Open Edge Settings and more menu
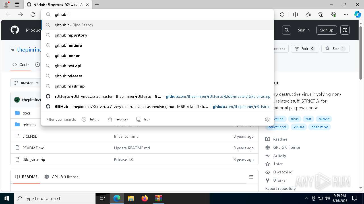 pos(346,14)
